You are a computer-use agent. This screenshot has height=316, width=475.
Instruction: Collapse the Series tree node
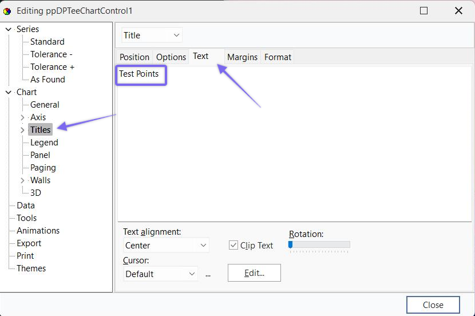point(9,29)
